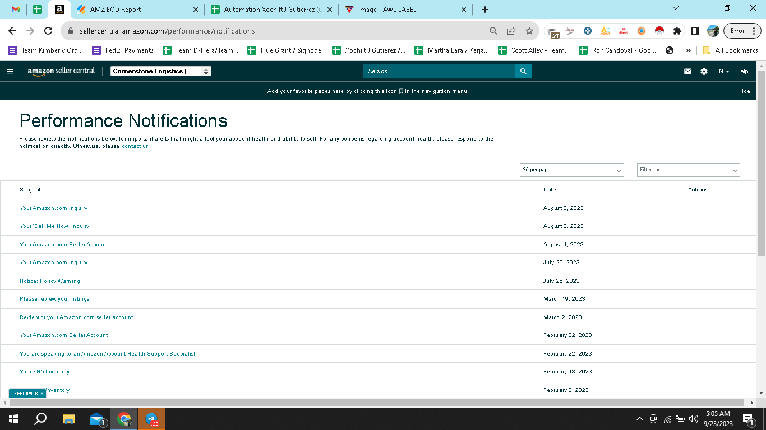Open the Account Health Support Specialist notification
The width and height of the screenshot is (766, 430).
[x=108, y=353]
